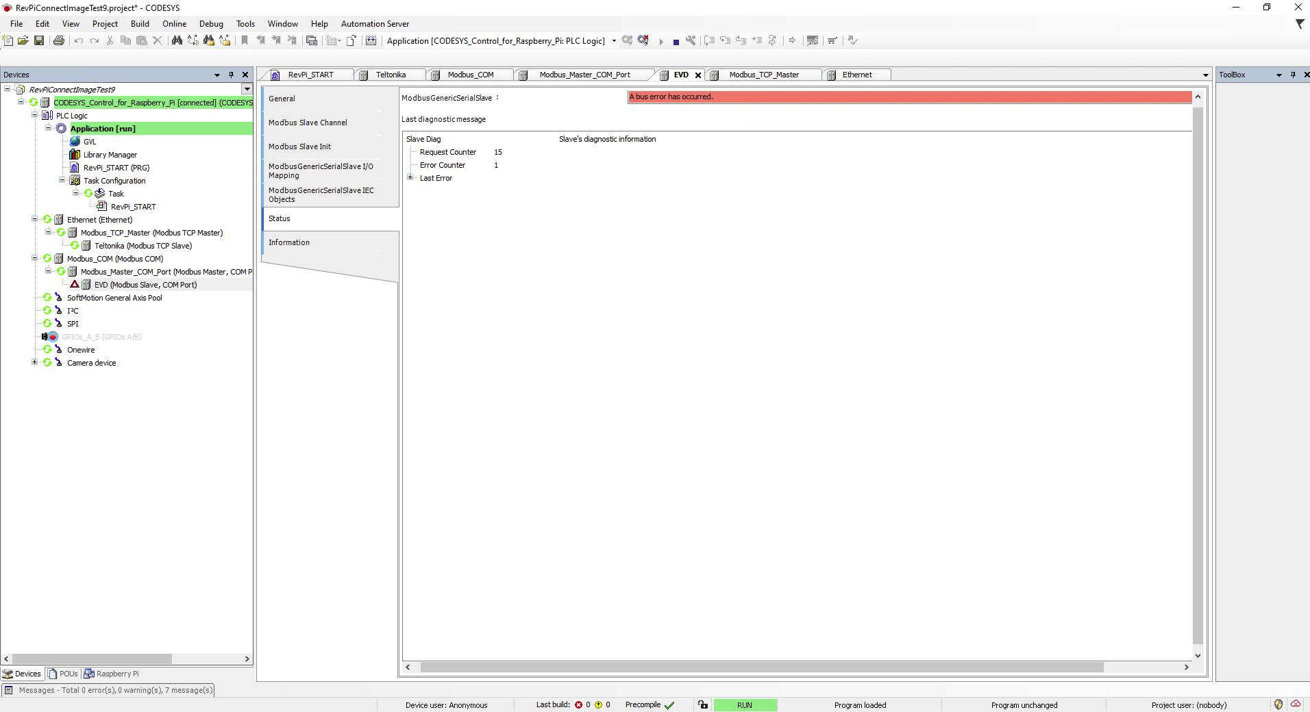Click the shield security icon in status bar
The width and height of the screenshot is (1310, 712).
[1278, 704]
